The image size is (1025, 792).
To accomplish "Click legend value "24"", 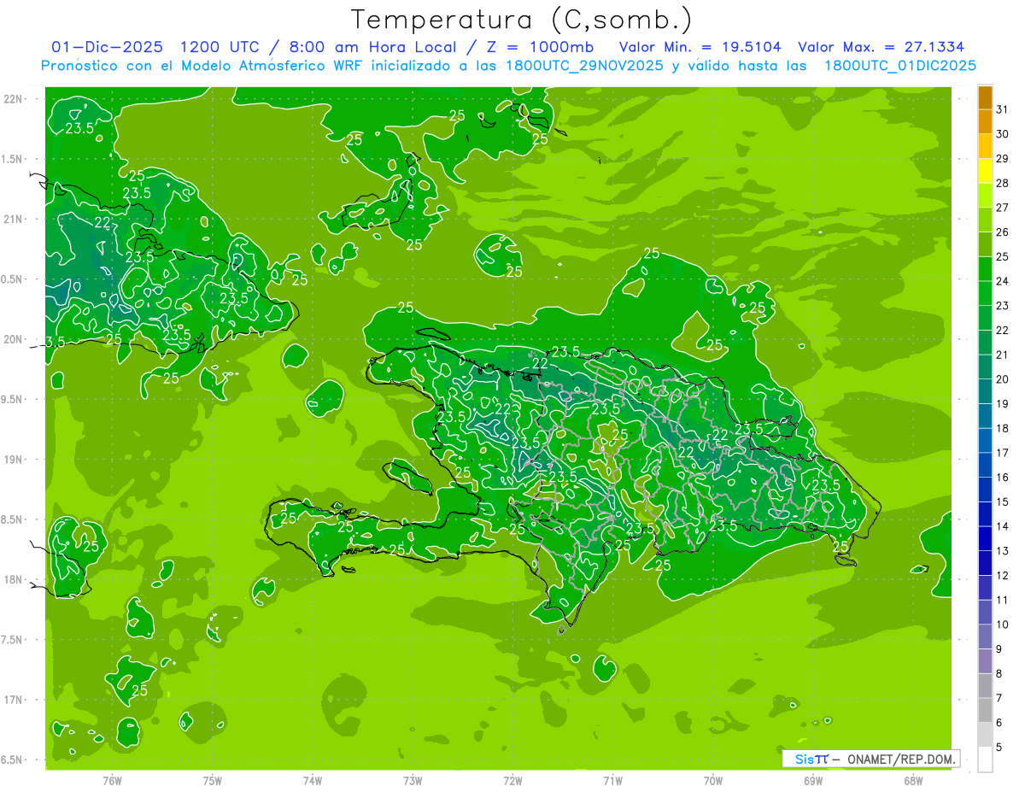I will pos(1003,281).
